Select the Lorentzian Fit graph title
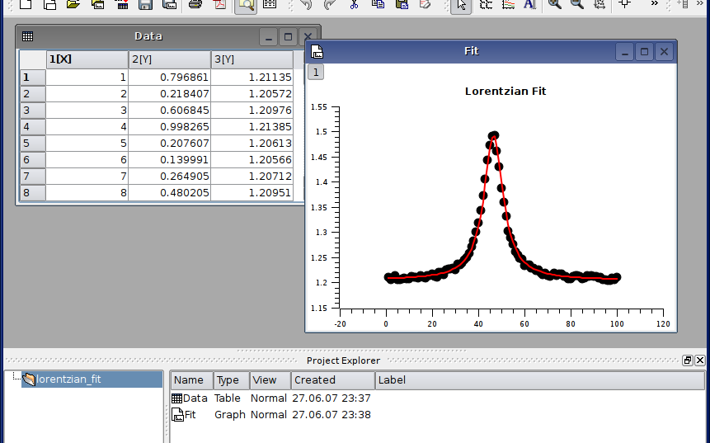710x443 pixels. [x=505, y=91]
